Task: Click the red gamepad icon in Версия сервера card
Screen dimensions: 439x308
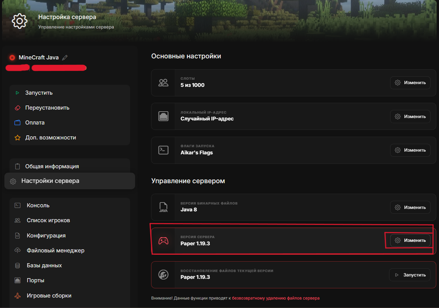Action: (x=163, y=241)
